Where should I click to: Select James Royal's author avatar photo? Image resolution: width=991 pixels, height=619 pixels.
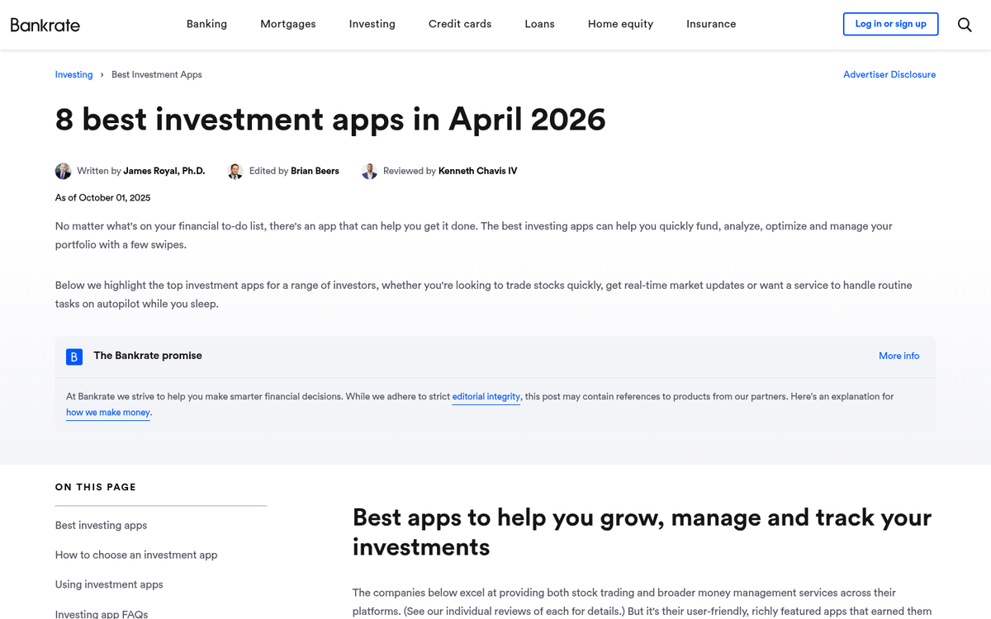click(63, 170)
